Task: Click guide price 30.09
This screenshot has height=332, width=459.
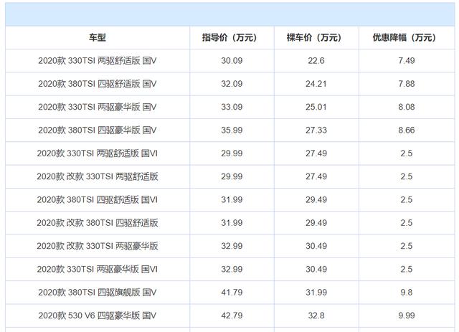Action: click(232, 61)
